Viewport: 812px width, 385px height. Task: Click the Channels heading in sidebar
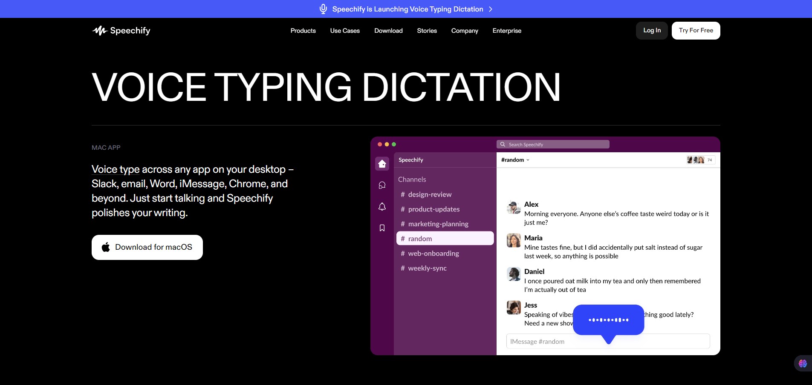(x=412, y=180)
